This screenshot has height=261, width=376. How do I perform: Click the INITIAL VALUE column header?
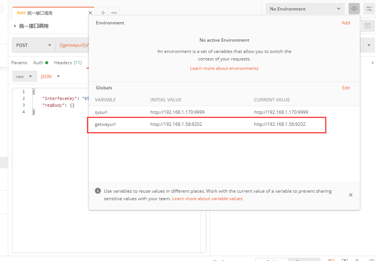[166, 100]
